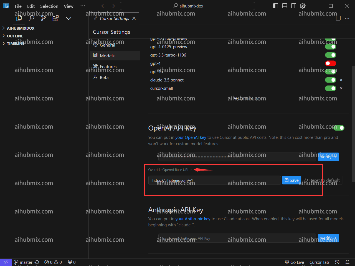
Task: Toggle bottom panel layout icon
Action: 285,6
